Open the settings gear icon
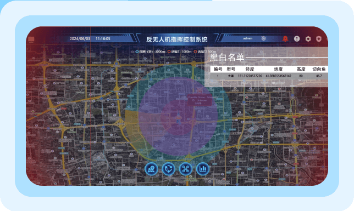 click(308, 39)
